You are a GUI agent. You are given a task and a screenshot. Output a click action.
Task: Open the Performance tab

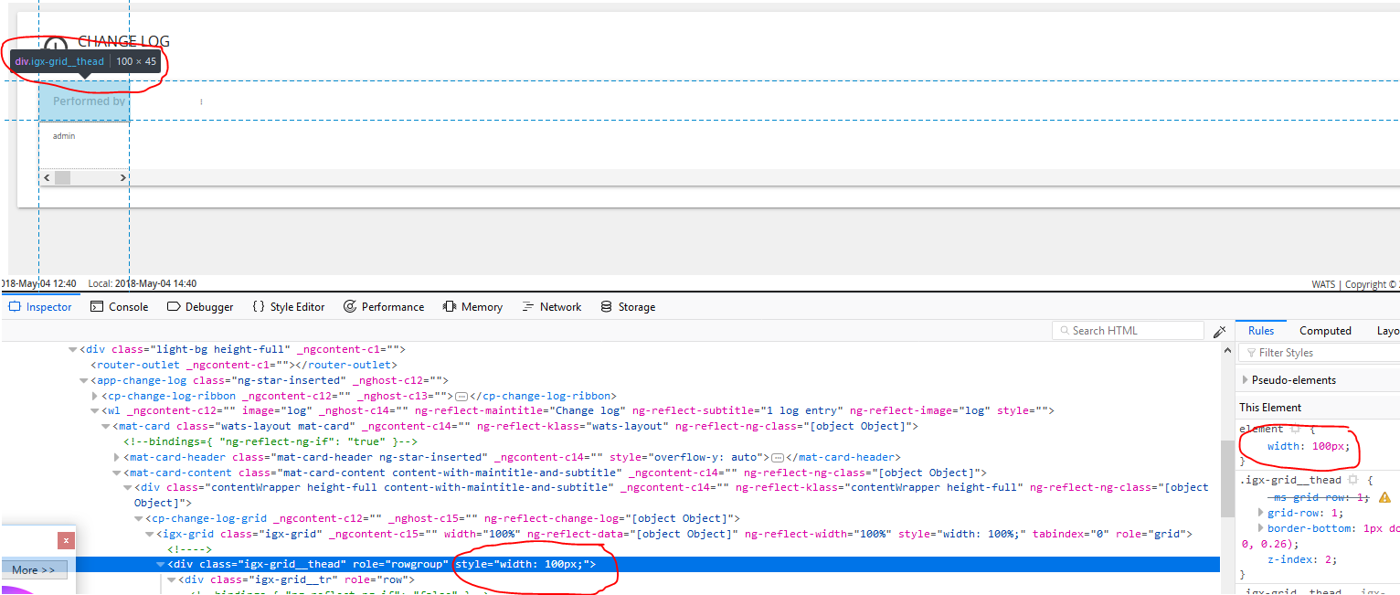click(384, 307)
